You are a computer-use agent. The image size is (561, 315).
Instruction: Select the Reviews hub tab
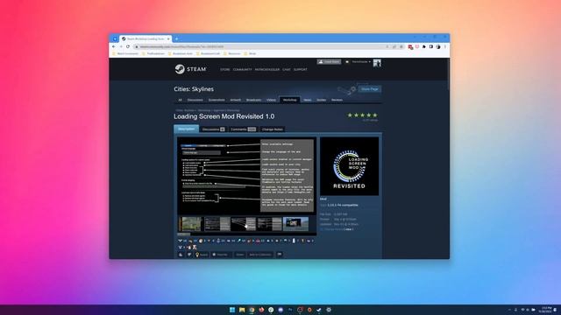pyautogui.click(x=337, y=100)
